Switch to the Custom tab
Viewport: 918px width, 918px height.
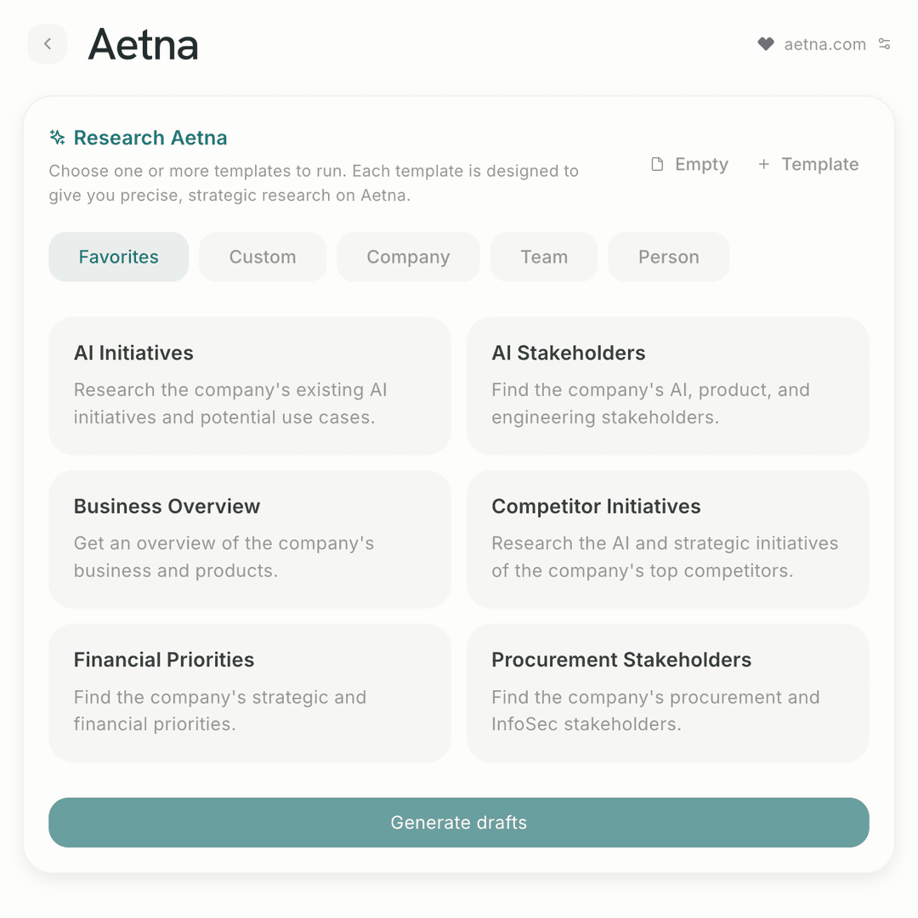[263, 257]
